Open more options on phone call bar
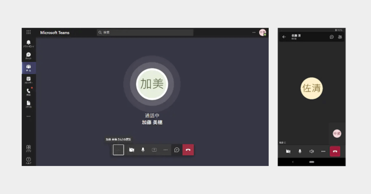Viewport: 371px width, 194px height. click(x=323, y=151)
